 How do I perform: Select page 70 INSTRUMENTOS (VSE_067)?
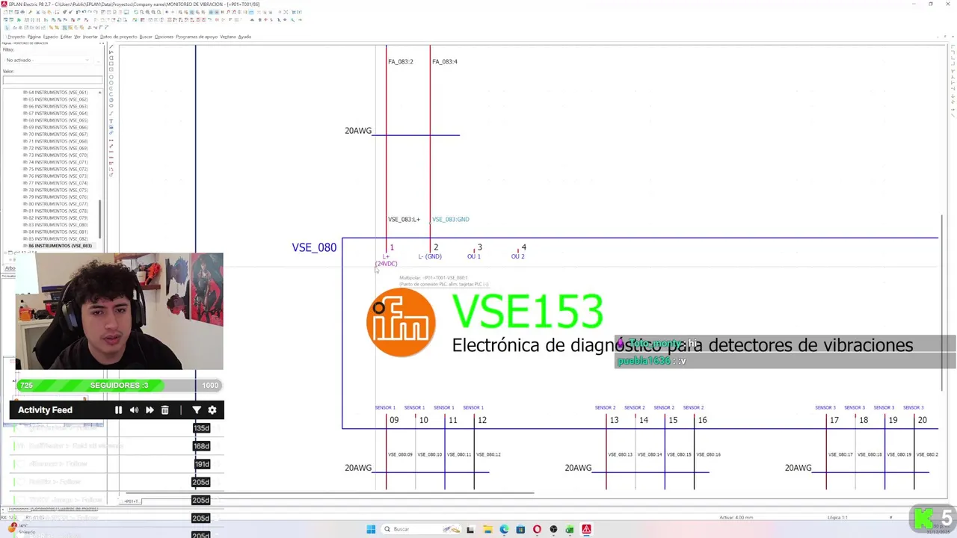[58, 134]
